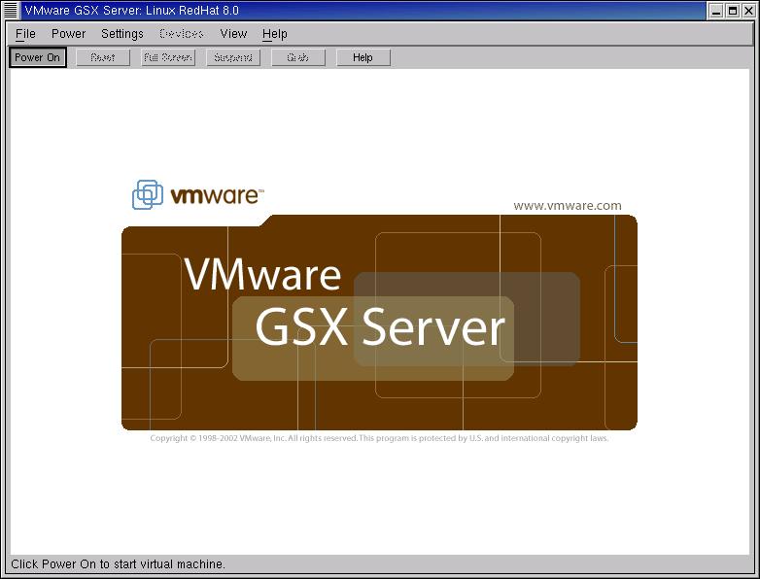Maximize the VMware GSX Server window
The width and height of the screenshot is (760, 579).
pyautogui.click(x=733, y=10)
